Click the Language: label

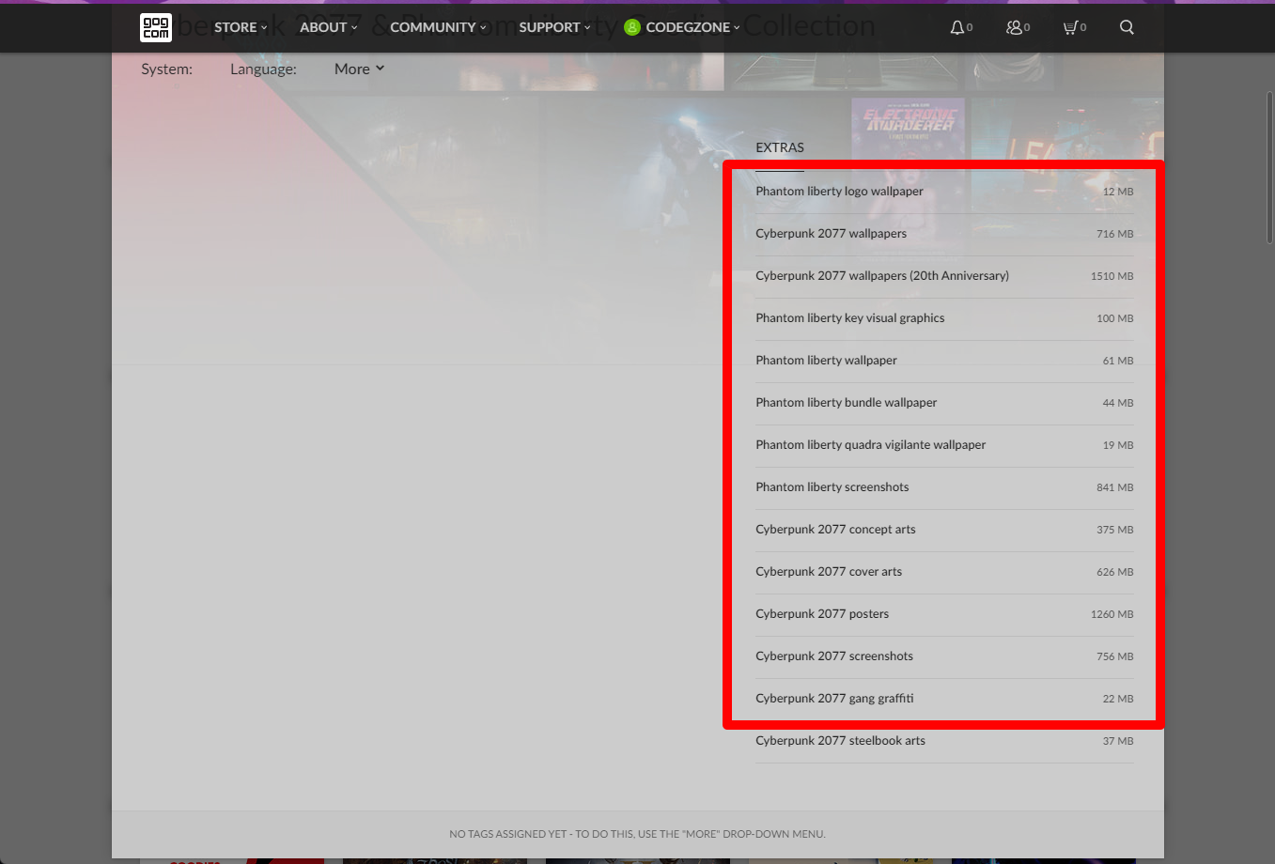point(263,69)
